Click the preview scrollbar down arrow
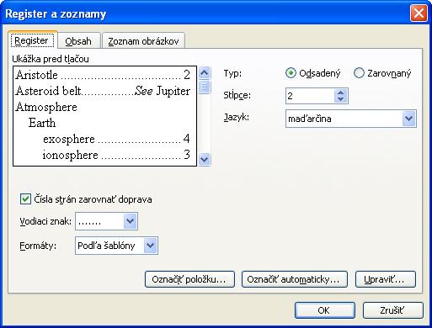This screenshot has width=432, height=328. [205, 160]
